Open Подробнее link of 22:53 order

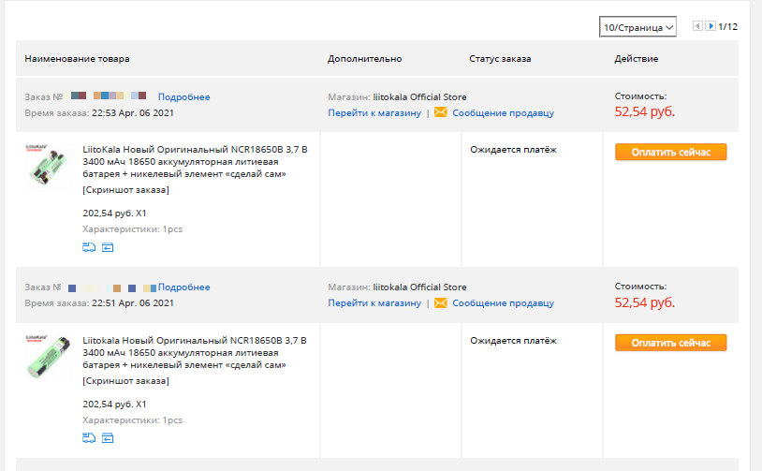[x=183, y=96]
